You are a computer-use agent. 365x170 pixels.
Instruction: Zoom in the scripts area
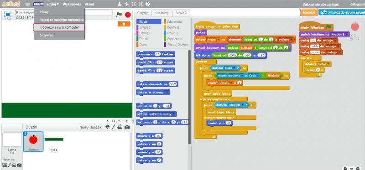[x=358, y=168]
